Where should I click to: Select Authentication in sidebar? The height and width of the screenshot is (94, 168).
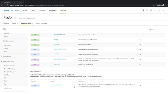tap(8, 89)
